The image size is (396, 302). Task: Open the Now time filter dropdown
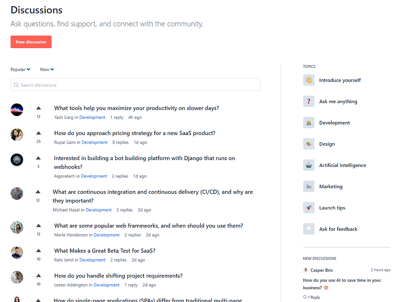pyautogui.click(x=47, y=70)
